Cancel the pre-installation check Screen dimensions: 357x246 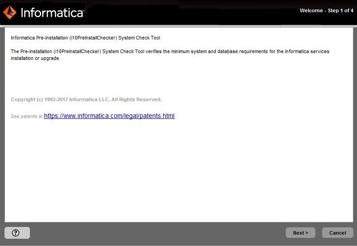pos(338,233)
